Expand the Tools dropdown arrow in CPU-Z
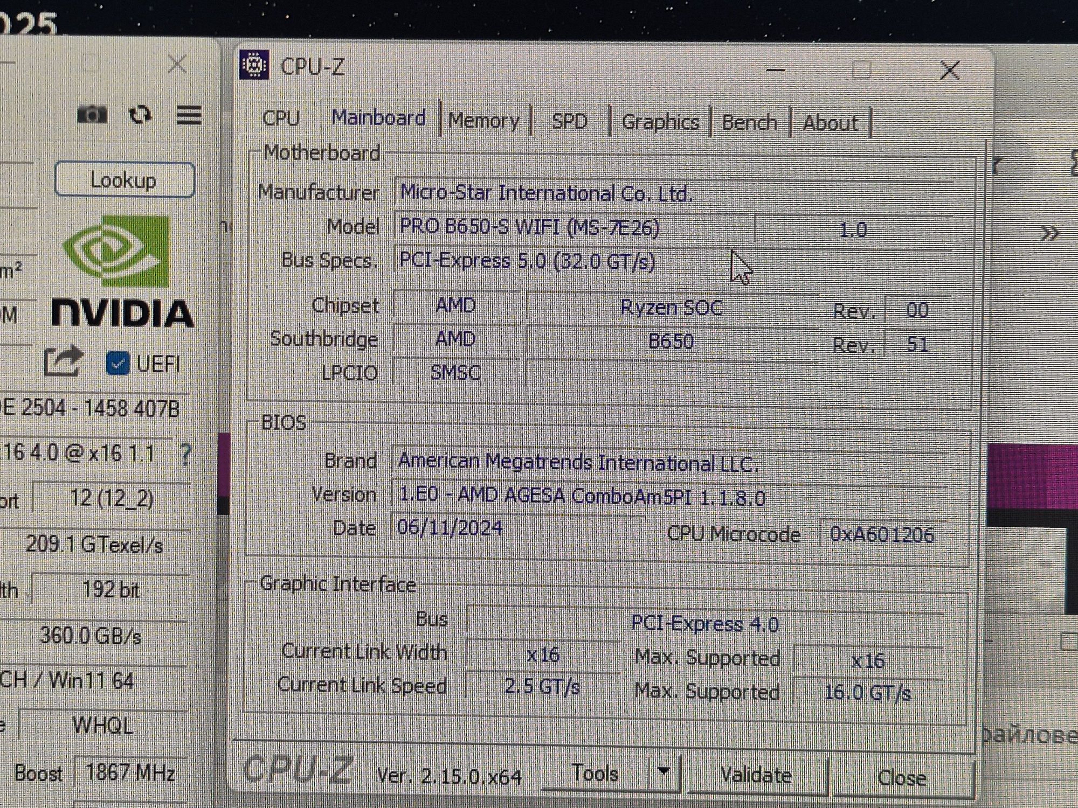The image size is (1078, 808). 664,772
